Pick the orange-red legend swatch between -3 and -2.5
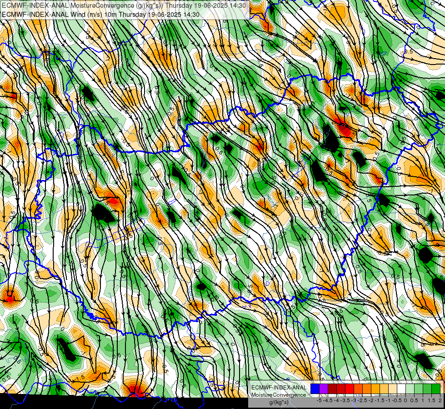445x409 pixels. [x=358, y=389]
